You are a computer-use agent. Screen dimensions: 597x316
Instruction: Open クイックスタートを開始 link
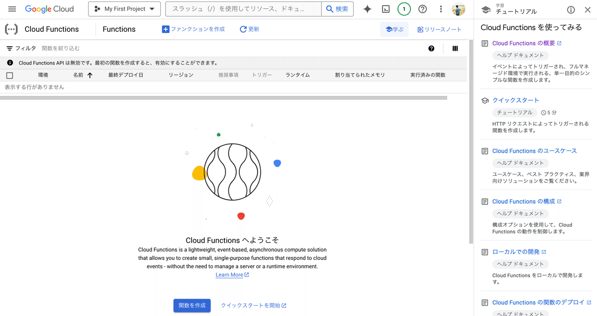254,306
